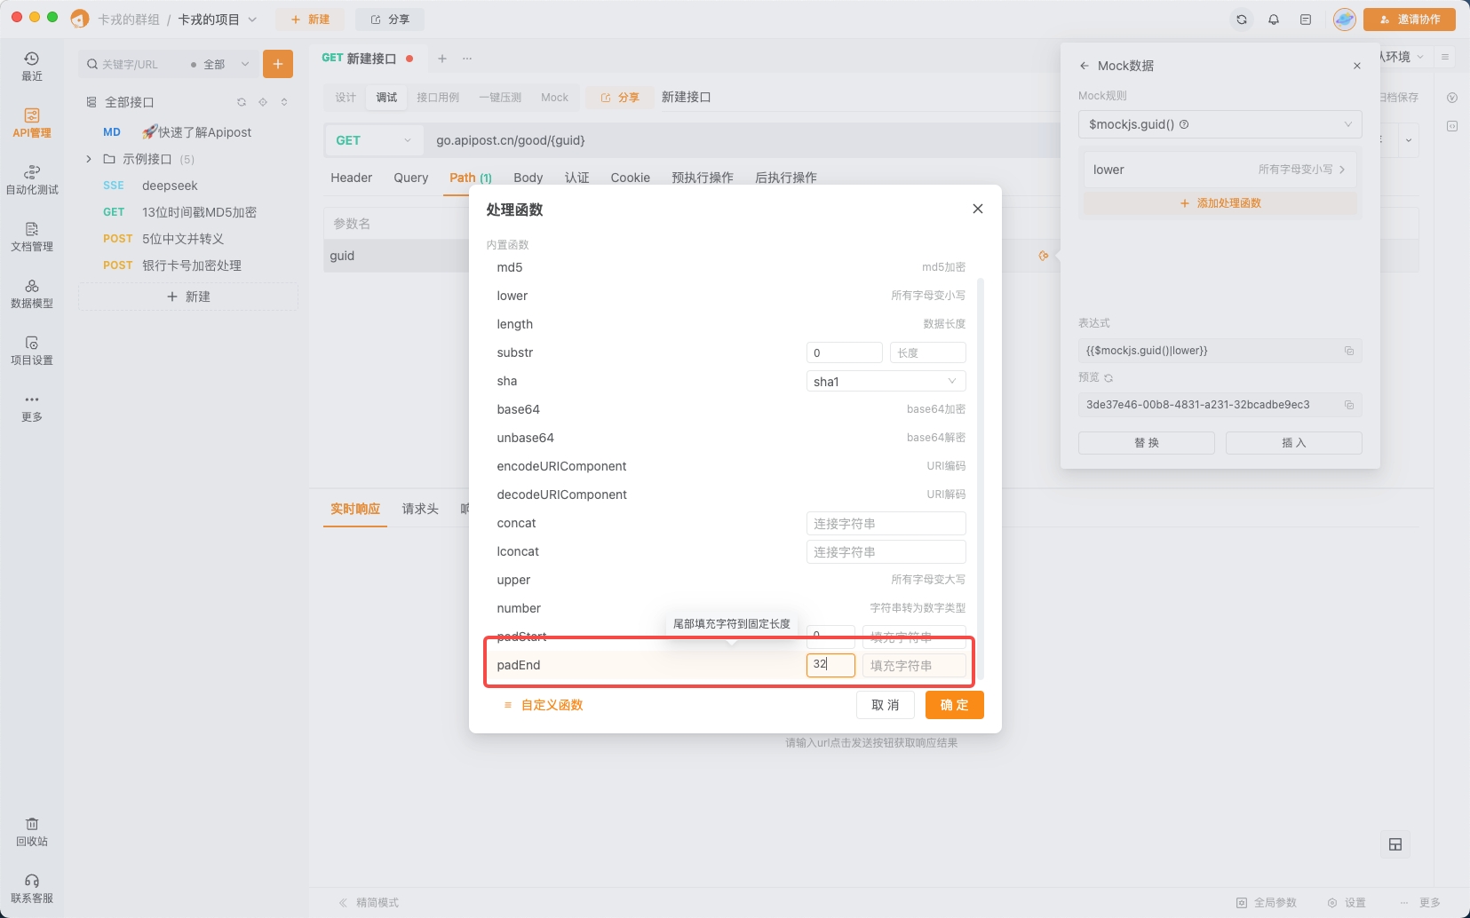
Task: Open the 预执行操作 tab
Action: (x=703, y=178)
